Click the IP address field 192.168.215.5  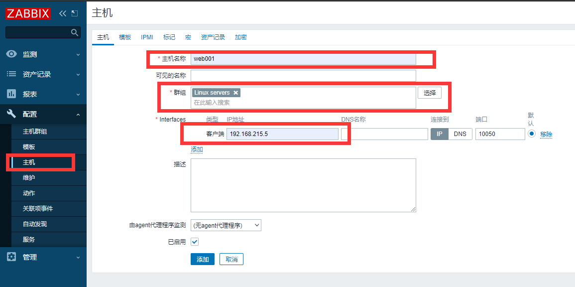tap(282, 134)
